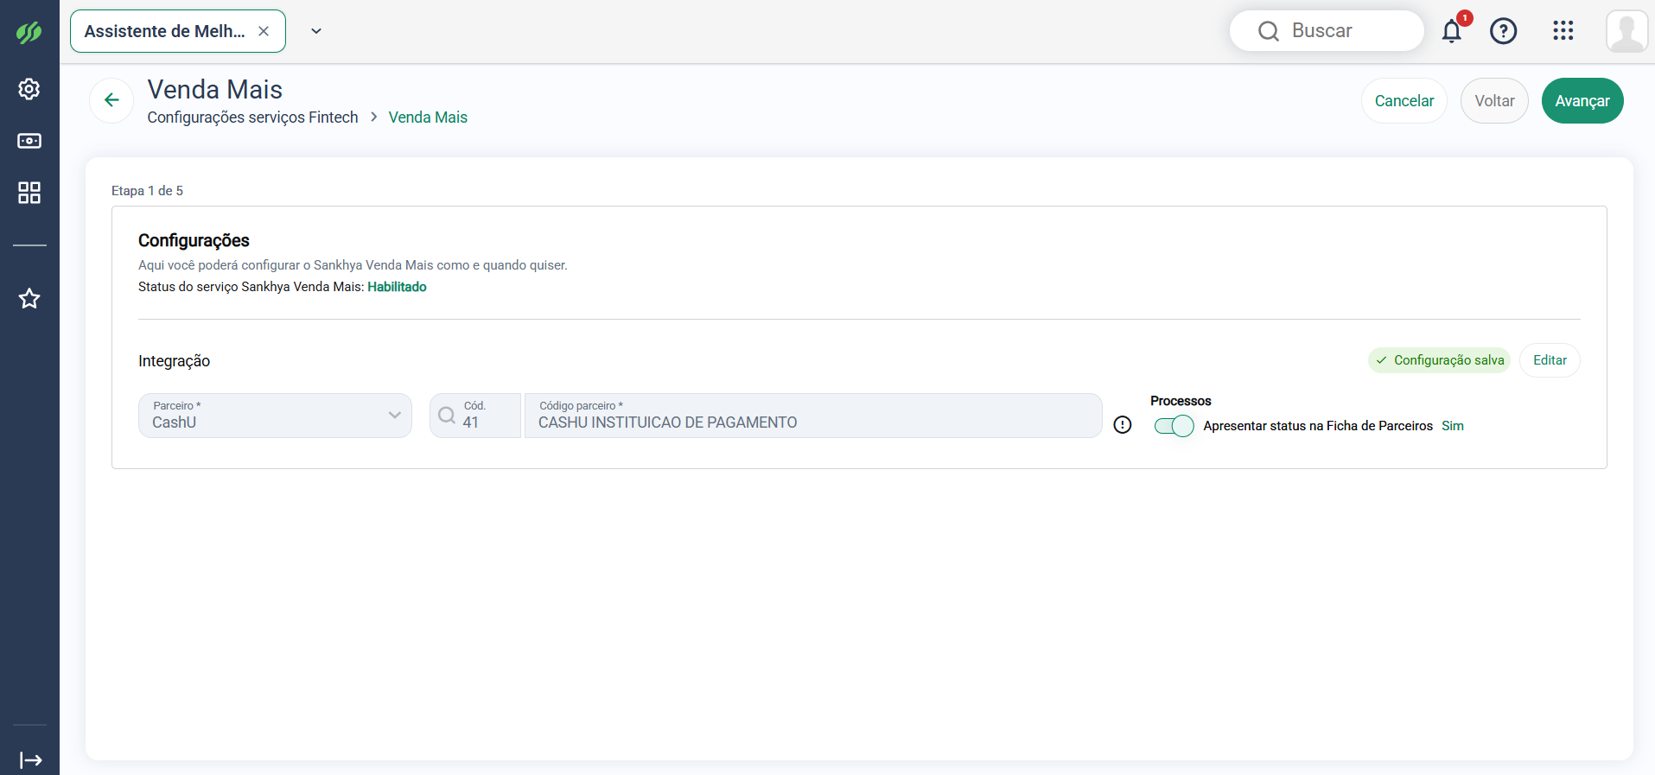Open the money/cash icon in sidebar
Screen dimensions: 1655x775
tap(29, 141)
